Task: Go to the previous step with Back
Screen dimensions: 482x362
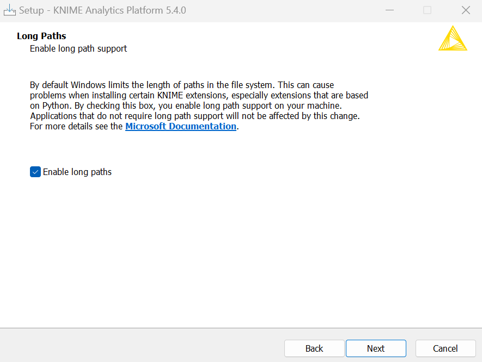Action: [314, 348]
